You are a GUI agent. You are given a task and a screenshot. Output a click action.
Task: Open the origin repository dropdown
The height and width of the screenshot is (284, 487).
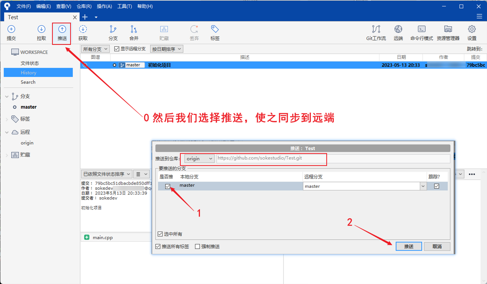coord(198,159)
